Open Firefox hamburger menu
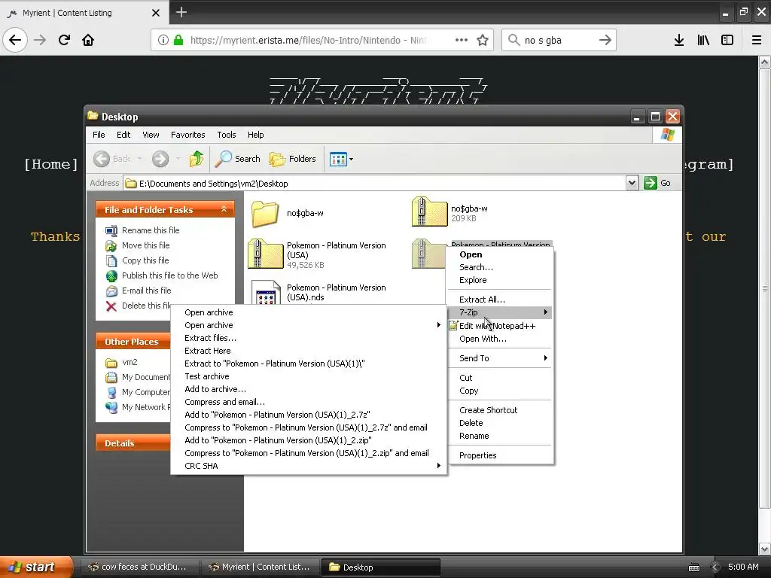The height and width of the screenshot is (578, 771). pos(756,40)
